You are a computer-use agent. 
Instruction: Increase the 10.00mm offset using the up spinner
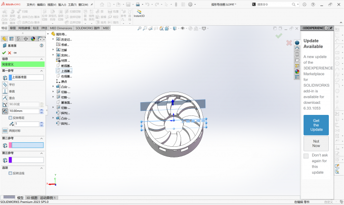[x=41, y=110]
